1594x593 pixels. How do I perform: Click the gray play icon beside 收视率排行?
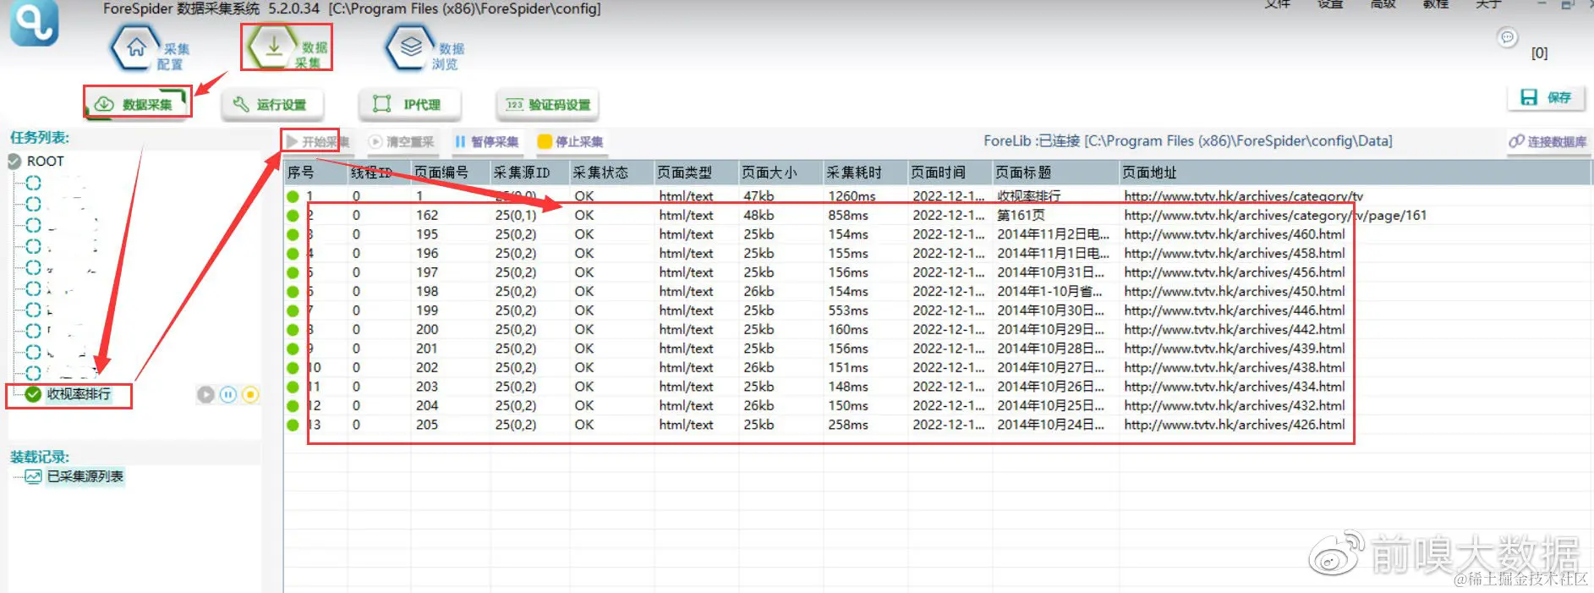coord(205,394)
